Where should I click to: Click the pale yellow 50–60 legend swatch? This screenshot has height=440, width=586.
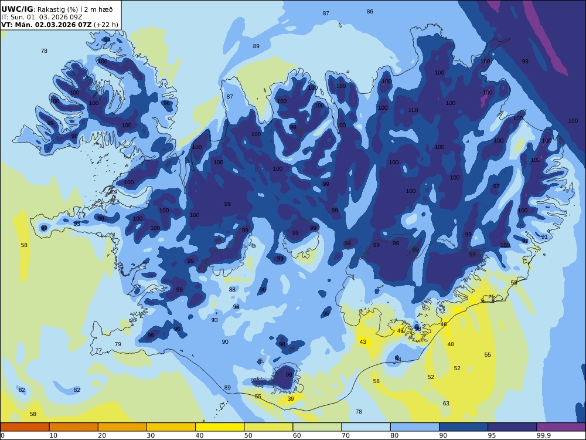(x=268, y=427)
